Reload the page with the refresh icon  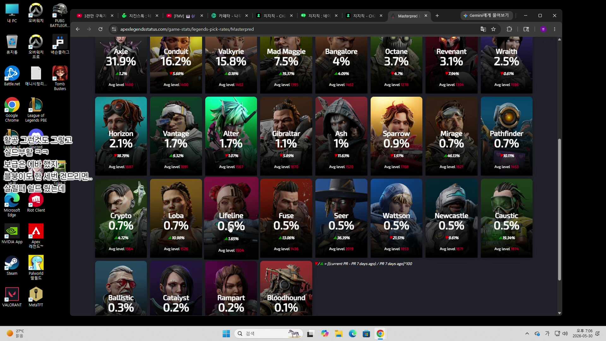coord(100,29)
